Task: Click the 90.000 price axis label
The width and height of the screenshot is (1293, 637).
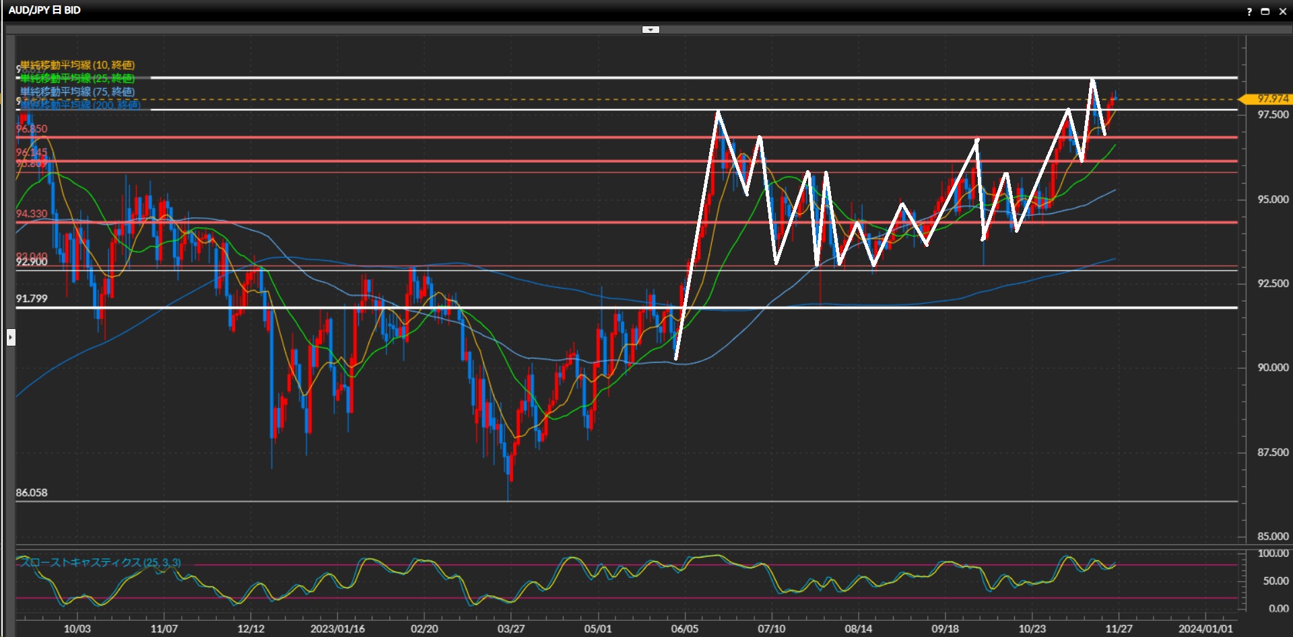Action: click(x=1272, y=367)
